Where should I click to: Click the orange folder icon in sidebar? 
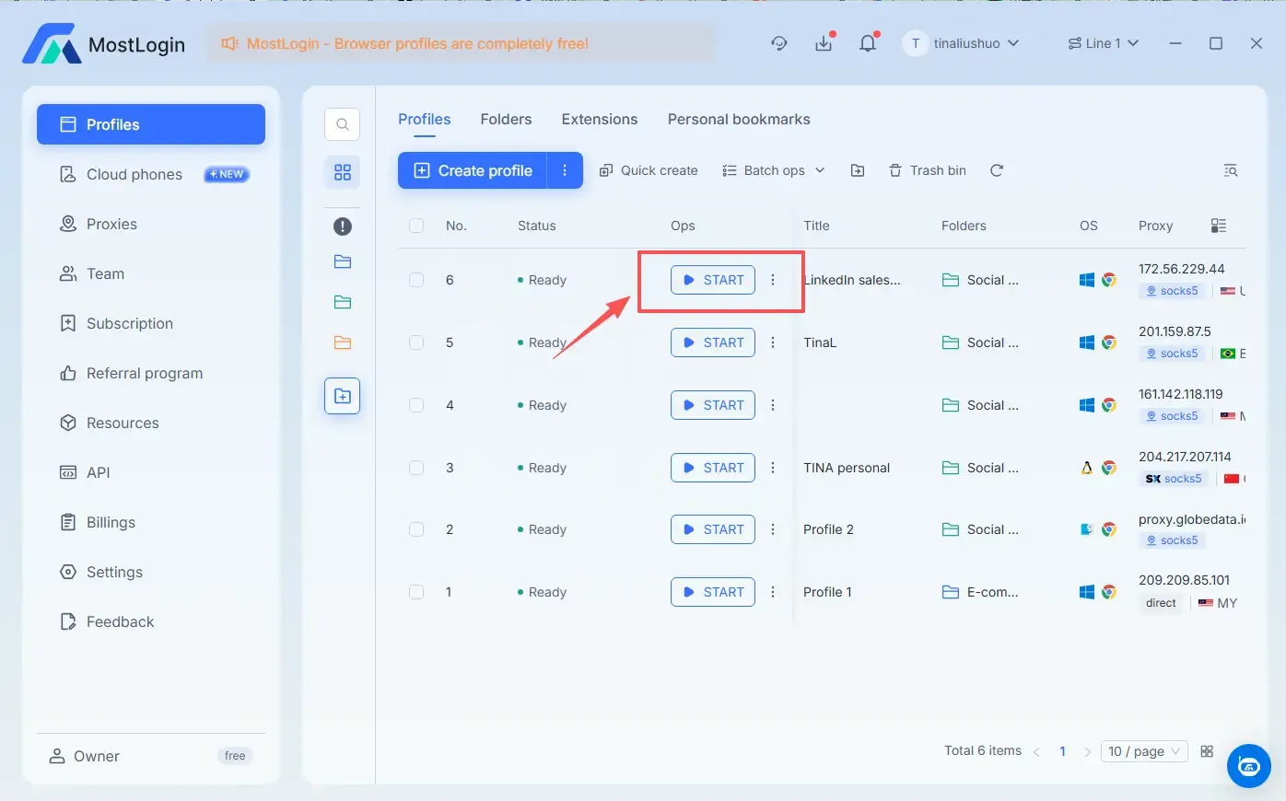[342, 342]
